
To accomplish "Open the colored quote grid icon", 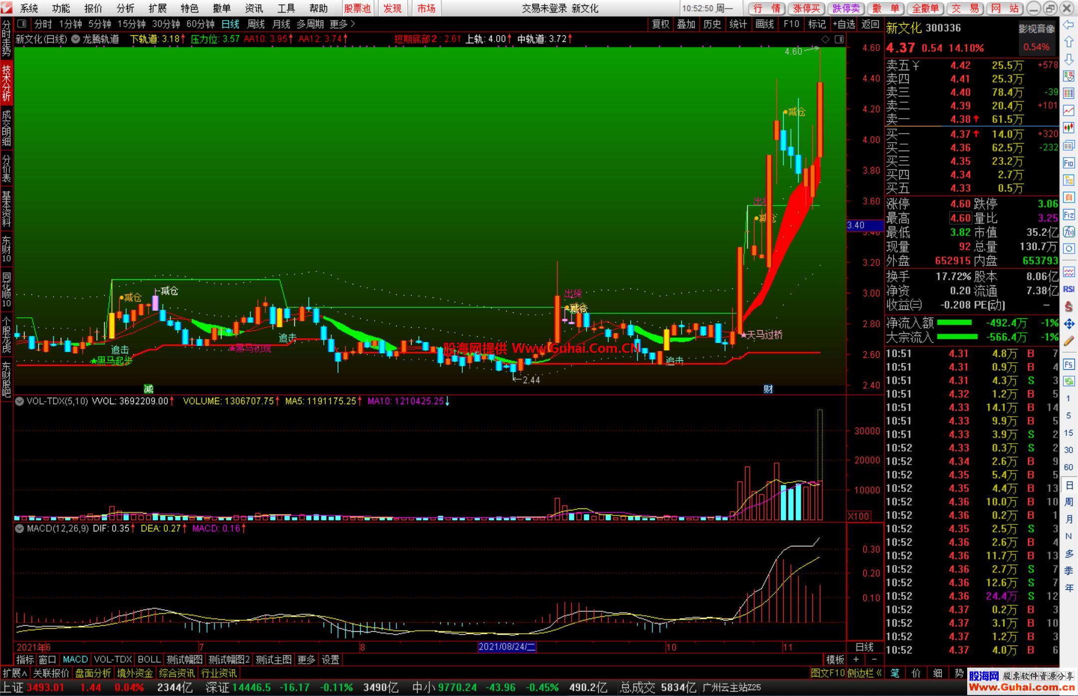I will [x=1069, y=93].
